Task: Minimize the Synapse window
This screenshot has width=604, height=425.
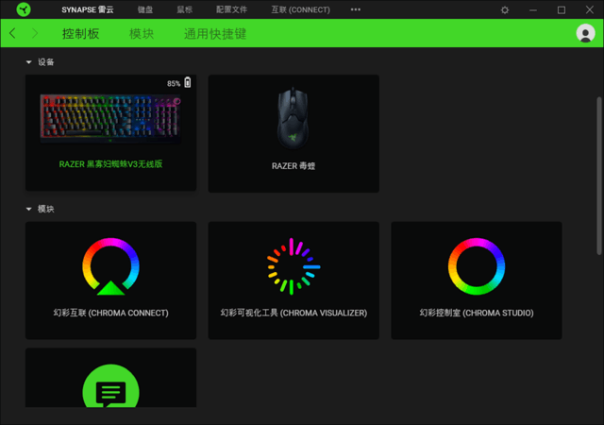Action: coord(533,10)
